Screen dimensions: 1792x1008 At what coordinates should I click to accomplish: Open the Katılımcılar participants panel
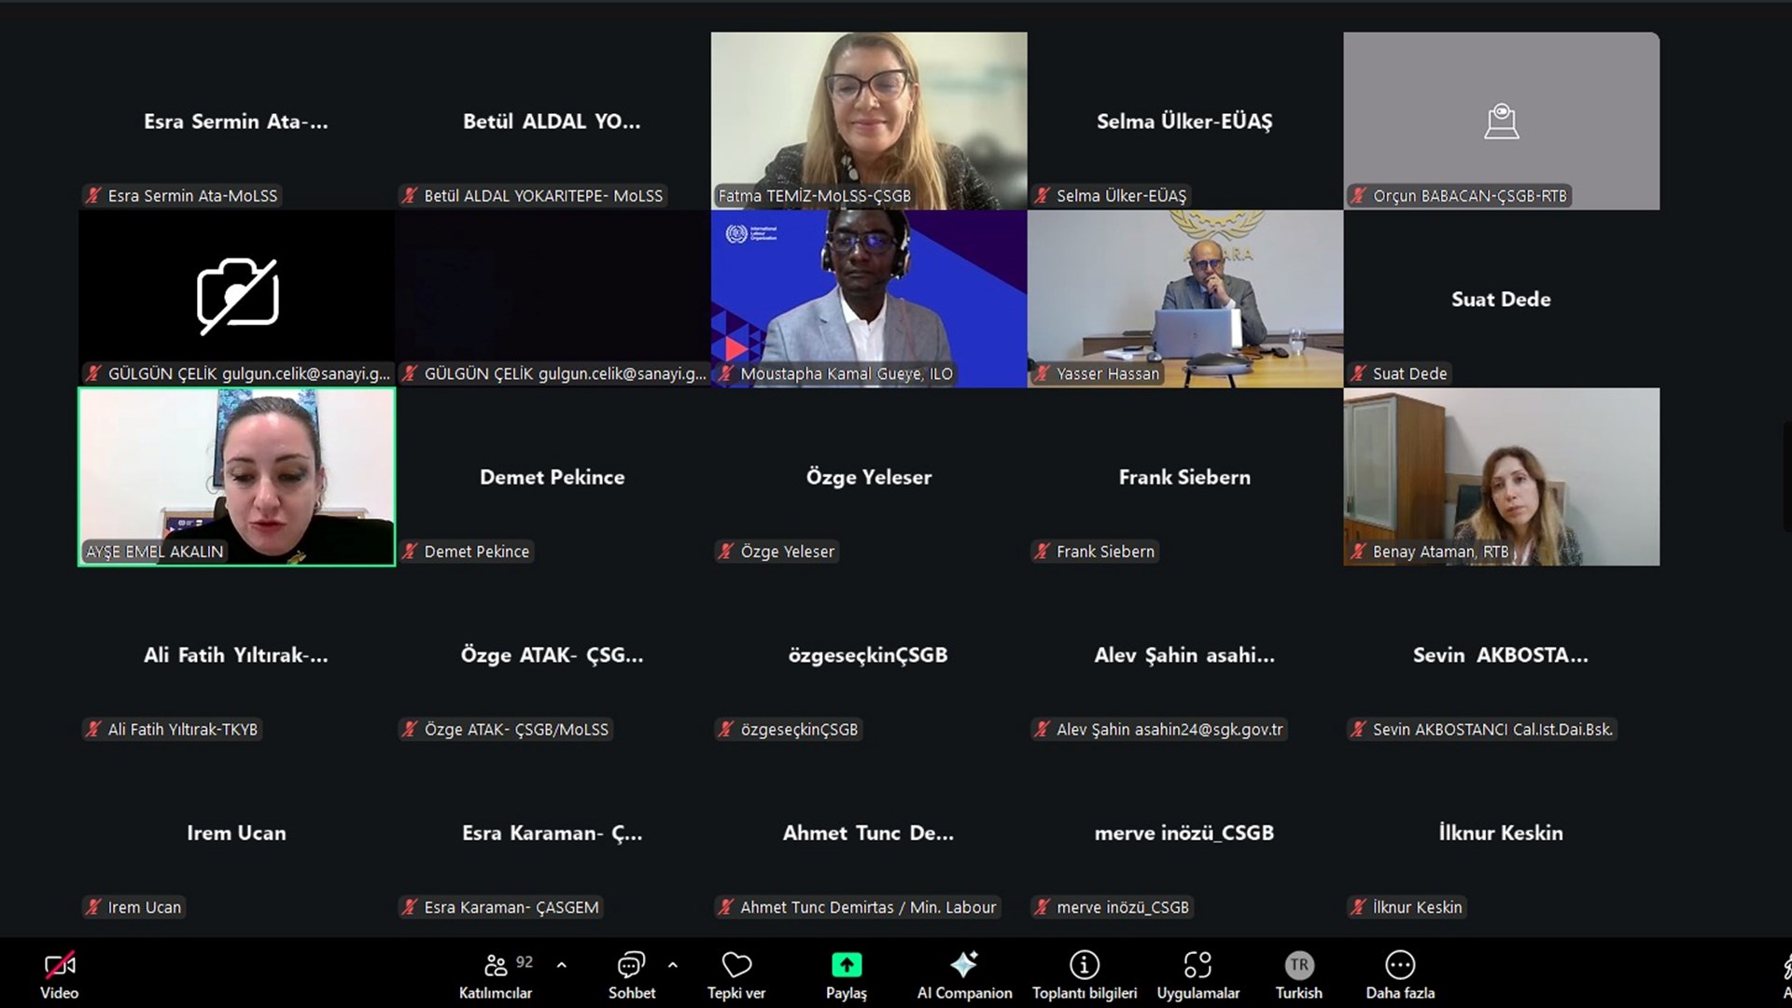tap(496, 965)
